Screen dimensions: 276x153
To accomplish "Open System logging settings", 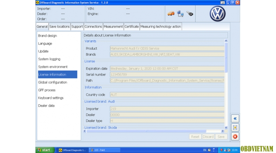I will pyautogui.click(x=58, y=59).
